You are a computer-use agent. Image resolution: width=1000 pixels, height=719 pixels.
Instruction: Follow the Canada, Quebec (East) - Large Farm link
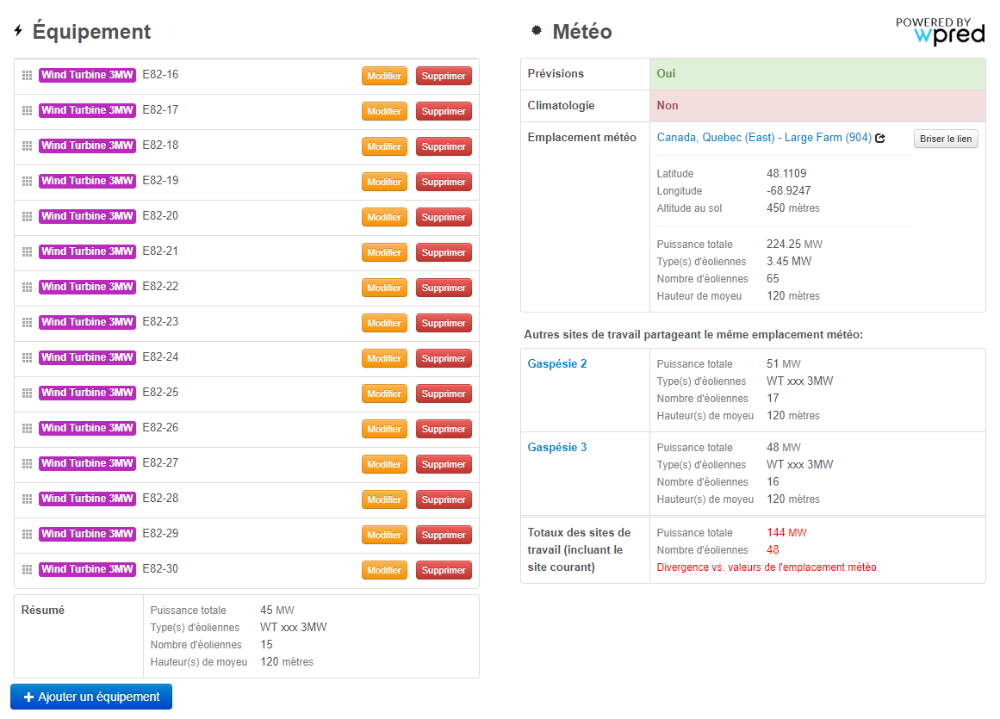[x=763, y=138]
